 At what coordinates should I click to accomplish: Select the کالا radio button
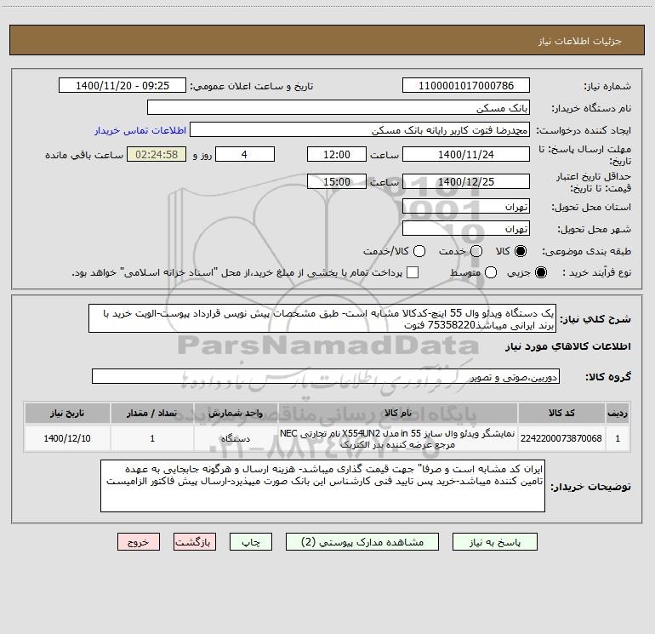[x=521, y=251]
